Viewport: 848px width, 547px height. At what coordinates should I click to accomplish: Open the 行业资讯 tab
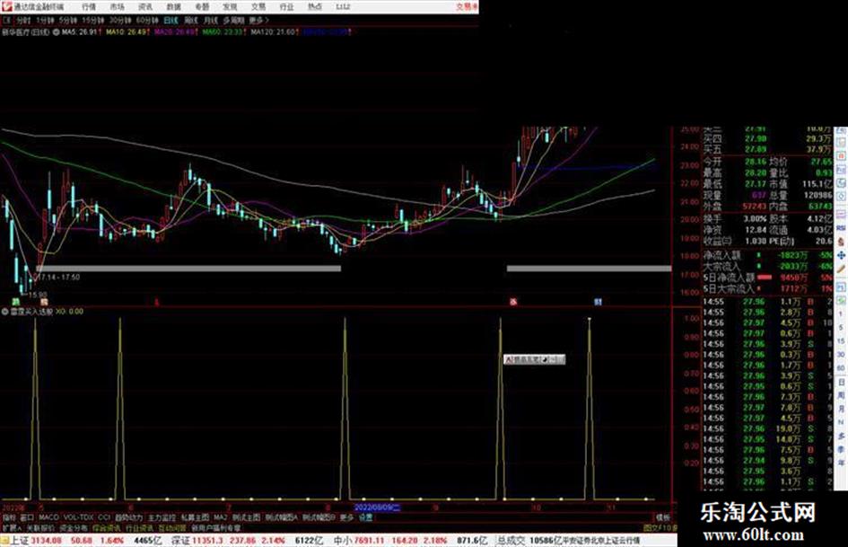(139, 528)
